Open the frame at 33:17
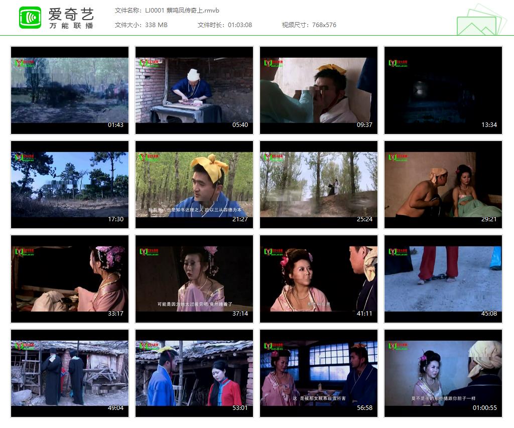The width and height of the screenshot is (514, 428). [x=70, y=279]
